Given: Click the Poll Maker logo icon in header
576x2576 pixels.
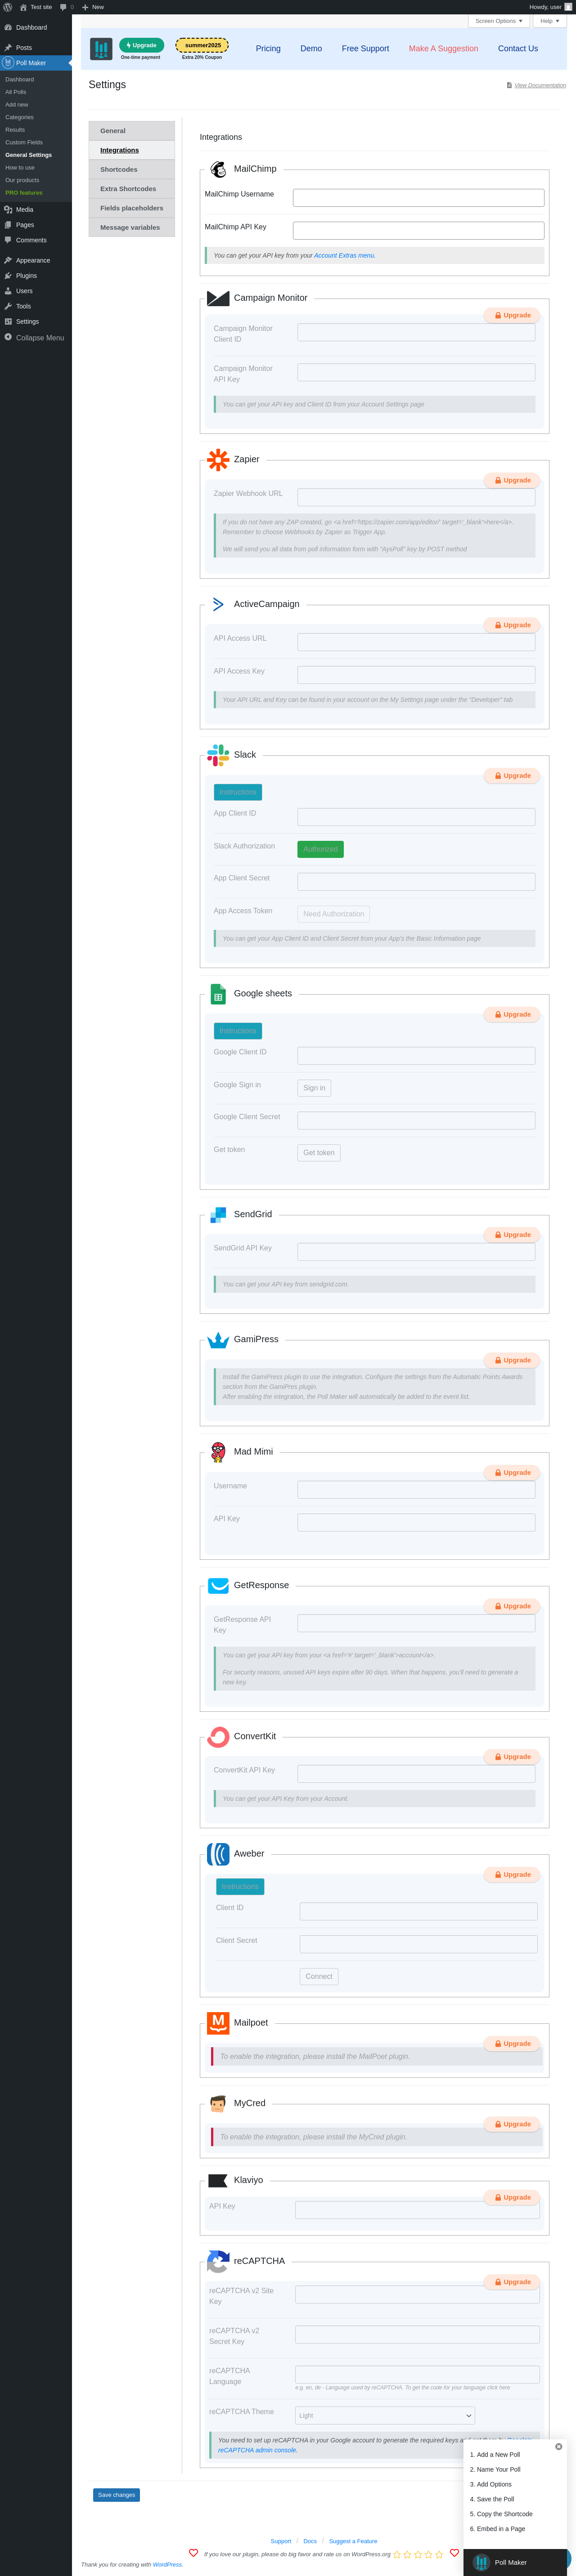Looking at the screenshot, I should 101,48.
